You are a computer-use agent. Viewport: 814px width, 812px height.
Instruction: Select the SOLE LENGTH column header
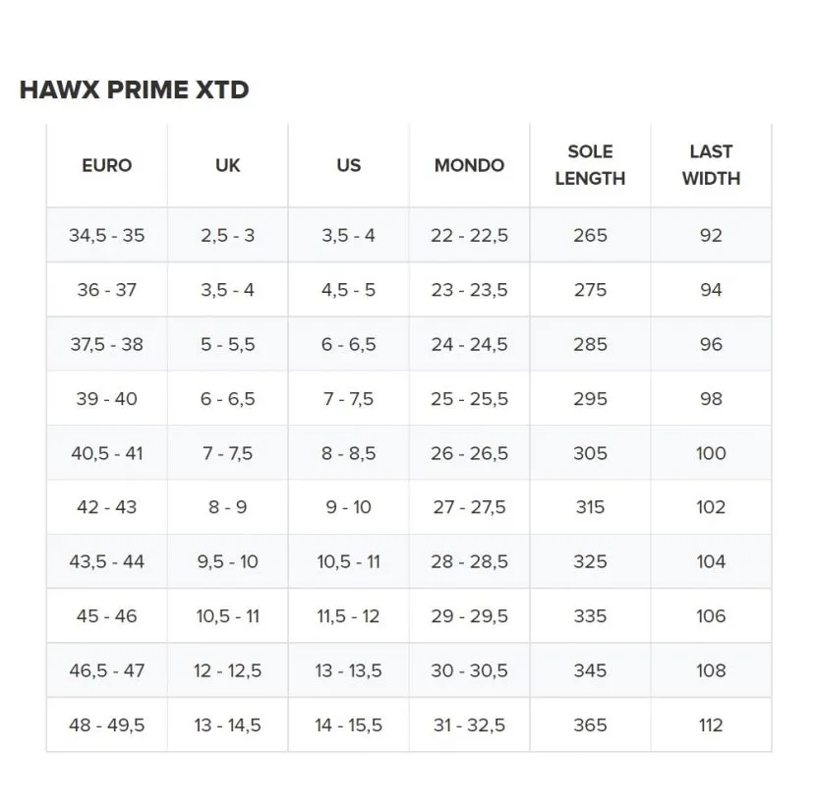pyautogui.click(x=590, y=165)
